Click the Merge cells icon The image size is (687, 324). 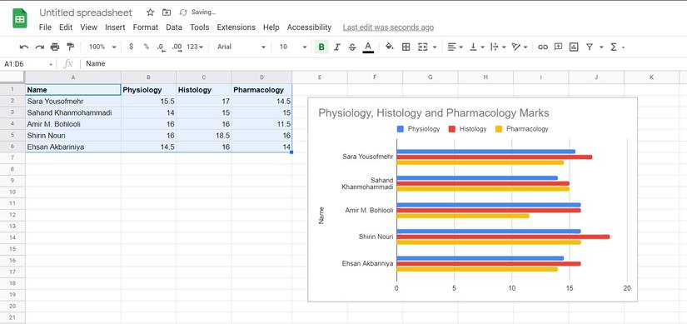coord(422,47)
